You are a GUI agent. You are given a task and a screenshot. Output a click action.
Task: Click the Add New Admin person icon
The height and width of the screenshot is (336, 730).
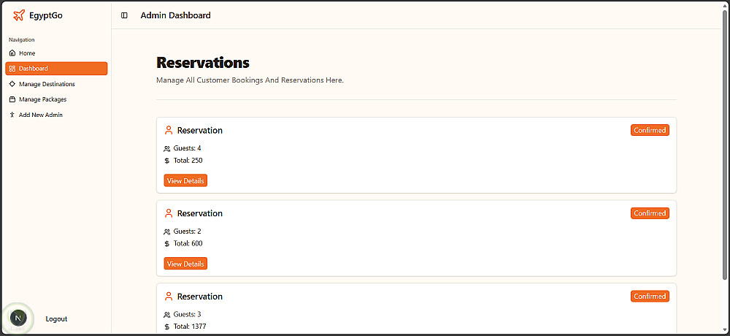12,115
